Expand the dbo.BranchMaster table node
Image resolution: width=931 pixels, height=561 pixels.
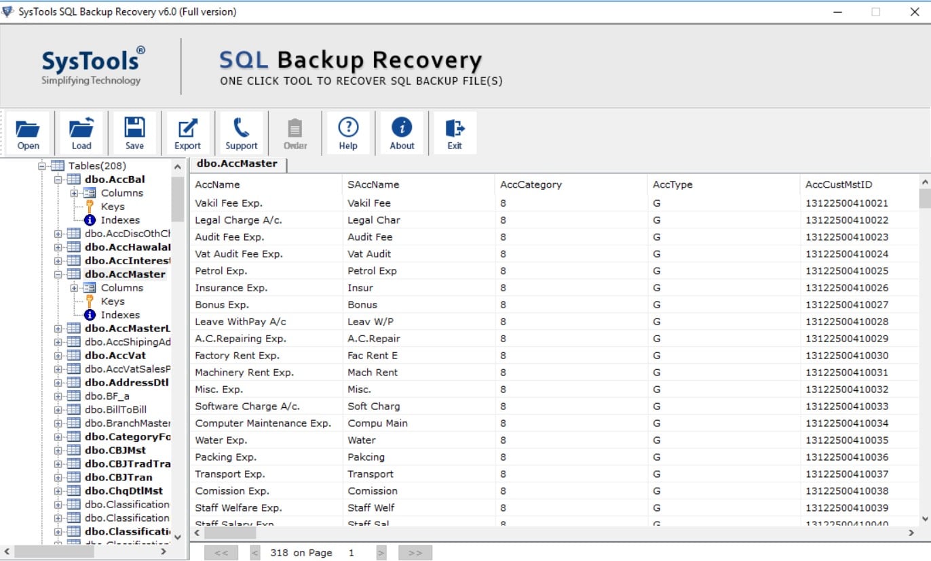coord(58,423)
